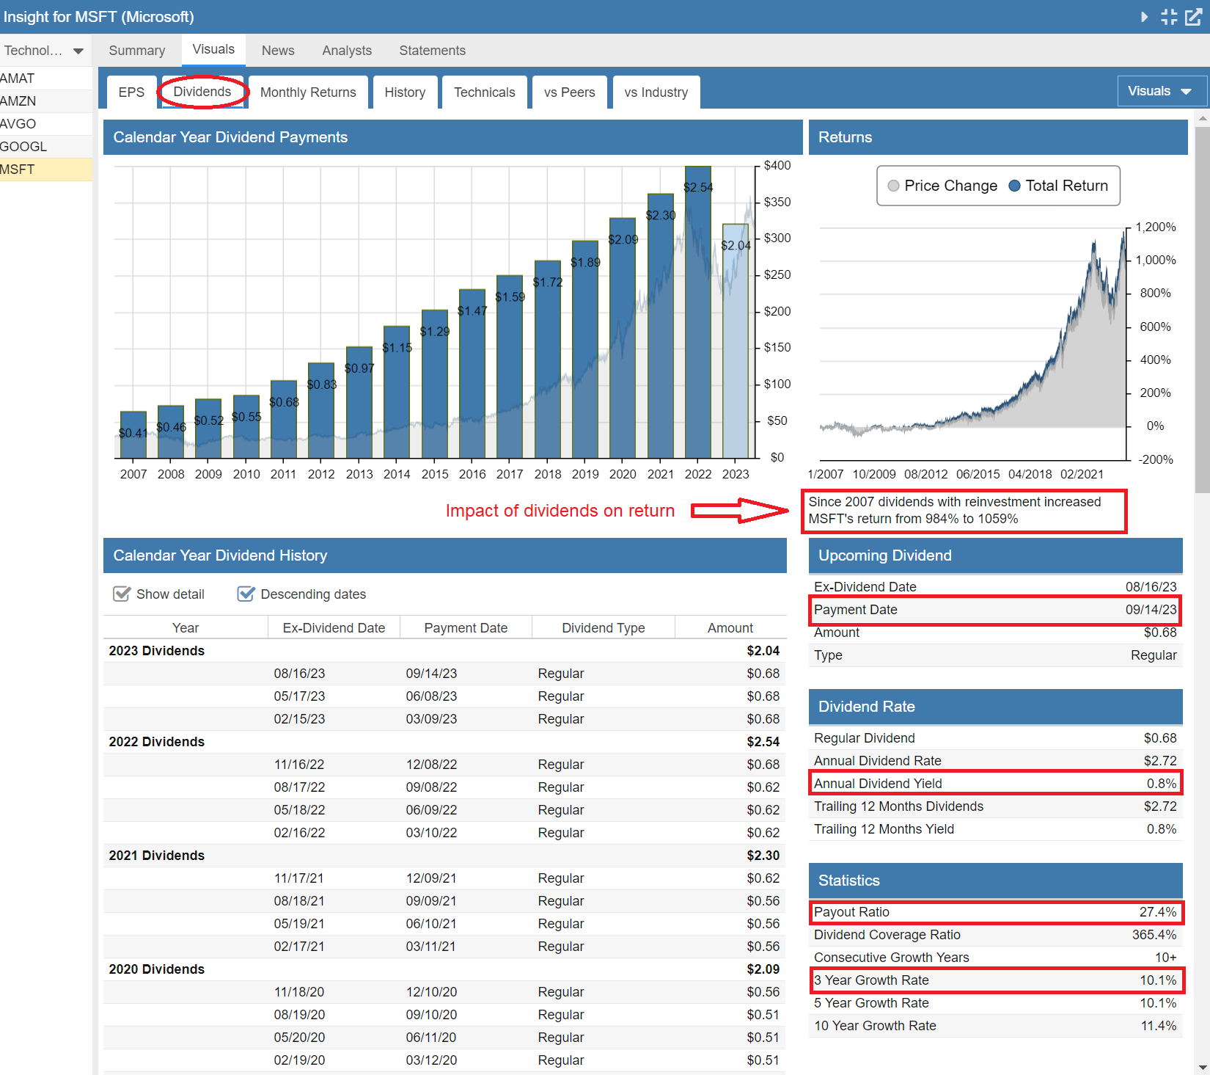Open the Visuals dropdown menu
This screenshot has height=1075, width=1210.
(x=1161, y=91)
